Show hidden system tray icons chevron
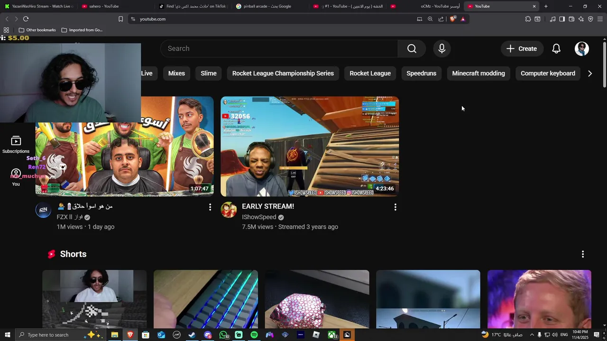This screenshot has width=607, height=341. pyautogui.click(x=532, y=335)
